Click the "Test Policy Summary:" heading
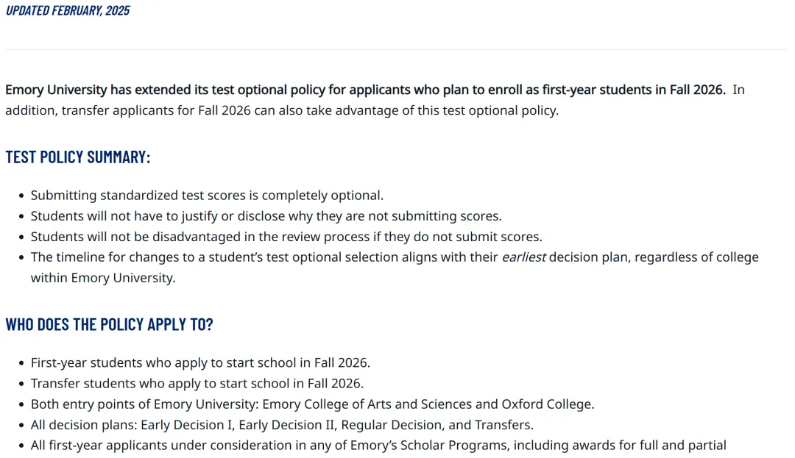The image size is (795, 458). [78, 157]
